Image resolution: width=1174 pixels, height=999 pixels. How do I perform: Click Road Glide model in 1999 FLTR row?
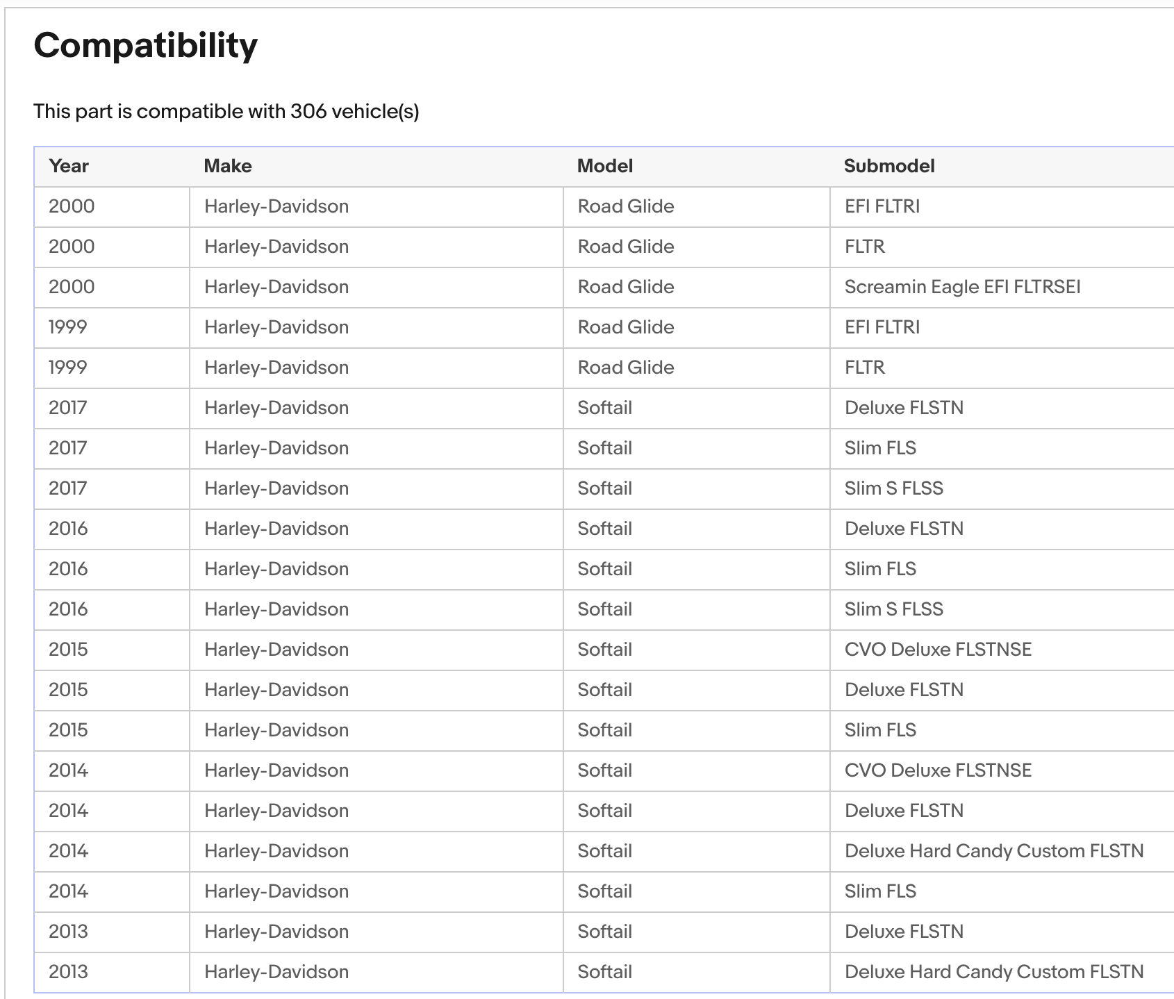click(625, 368)
